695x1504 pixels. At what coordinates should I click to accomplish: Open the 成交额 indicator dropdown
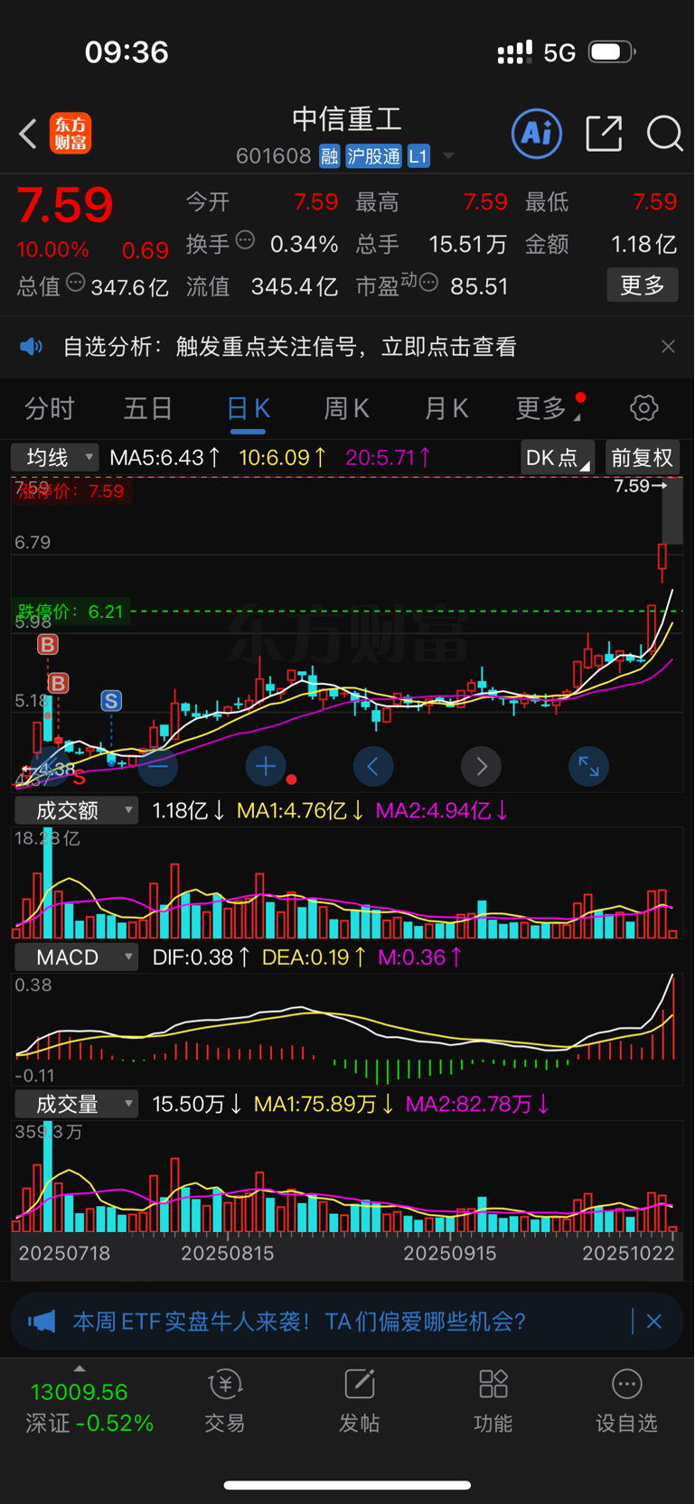pos(76,810)
